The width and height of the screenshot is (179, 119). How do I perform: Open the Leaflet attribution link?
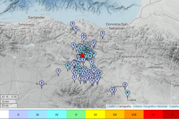pyautogui.click(x=111, y=106)
